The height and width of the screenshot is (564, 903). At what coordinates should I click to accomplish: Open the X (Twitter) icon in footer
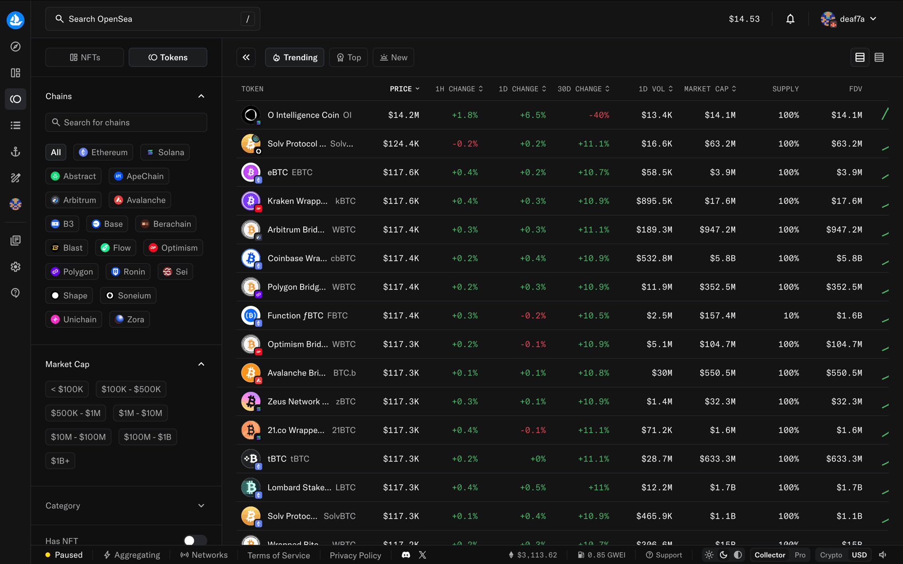point(422,555)
